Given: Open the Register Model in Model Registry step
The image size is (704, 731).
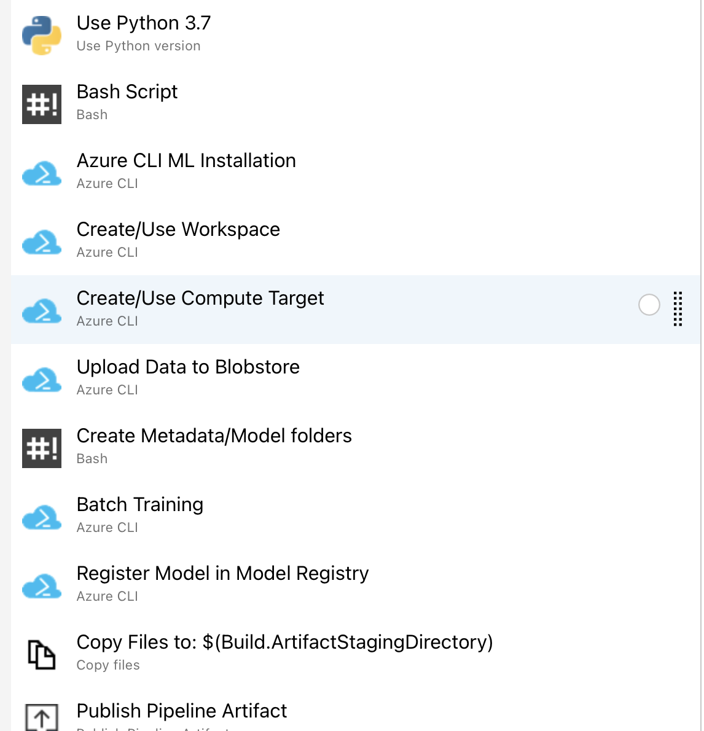Looking at the screenshot, I should click(x=222, y=573).
